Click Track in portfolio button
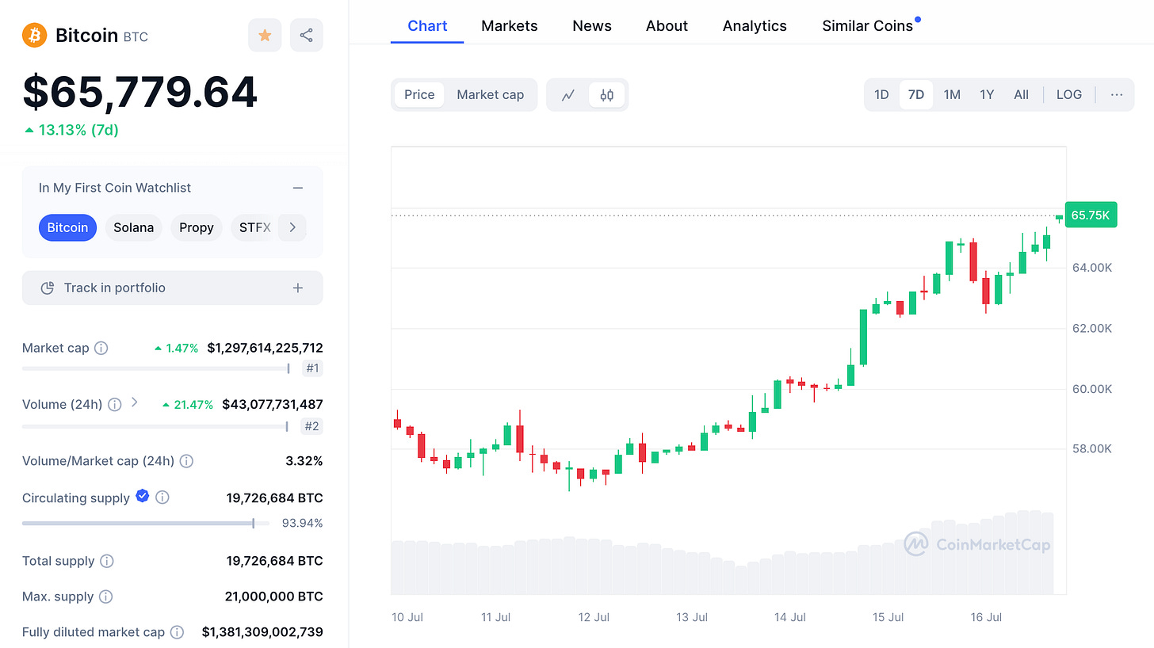This screenshot has width=1154, height=648. pyautogui.click(x=173, y=288)
